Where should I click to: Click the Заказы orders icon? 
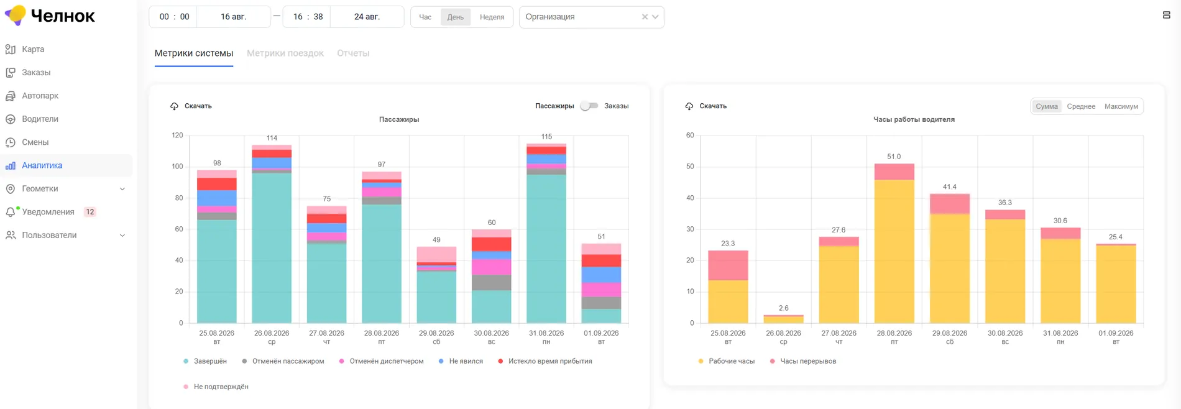tap(11, 73)
